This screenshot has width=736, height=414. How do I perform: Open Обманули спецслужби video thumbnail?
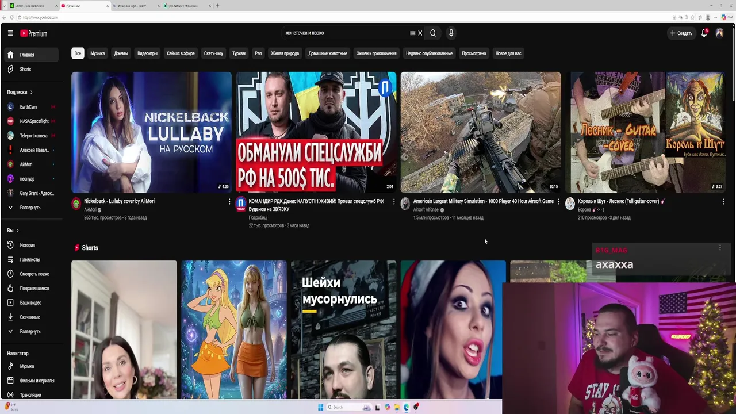[316, 132]
